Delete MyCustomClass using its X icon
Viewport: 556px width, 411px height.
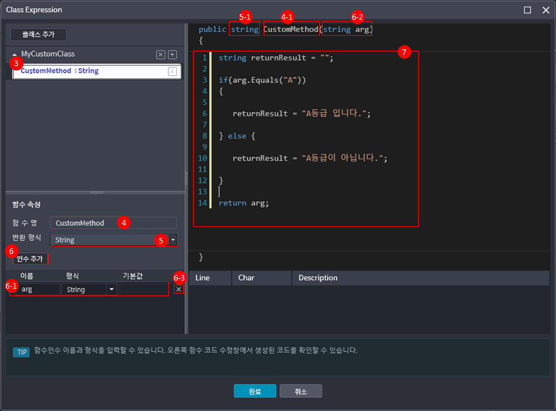(161, 55)
